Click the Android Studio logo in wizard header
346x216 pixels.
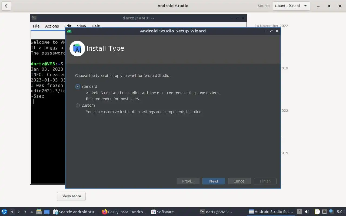pos(77,49)
